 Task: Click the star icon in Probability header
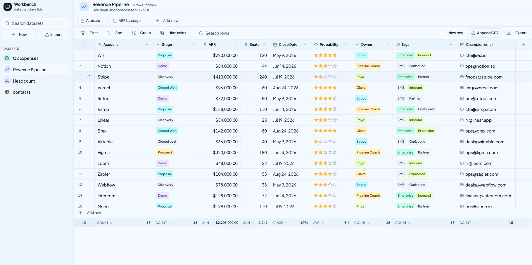click(x=316, y=45)
